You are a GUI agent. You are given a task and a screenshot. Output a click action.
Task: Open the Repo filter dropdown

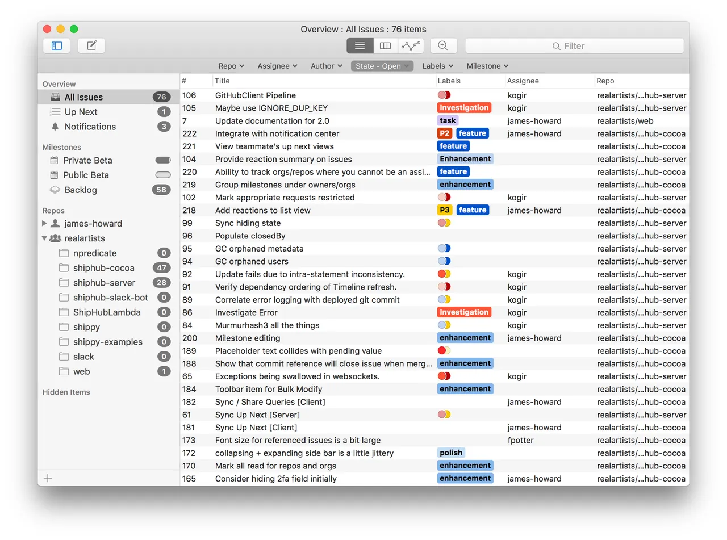(x=231, y=66)
